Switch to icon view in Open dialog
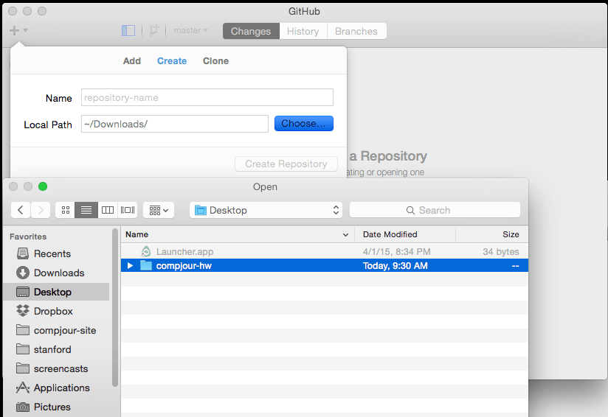This screenshot has height=417, width=608. [x=66, y=210]
